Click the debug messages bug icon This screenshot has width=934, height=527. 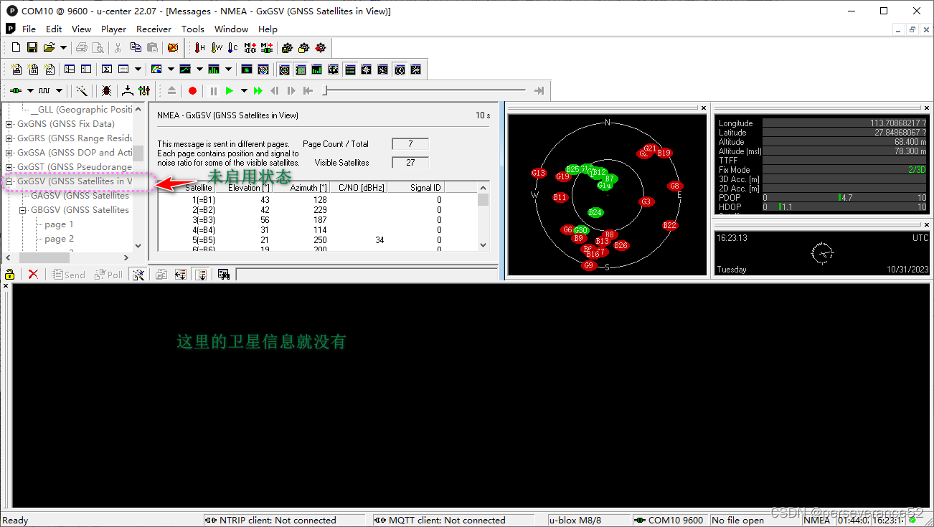tap(106, 90)
